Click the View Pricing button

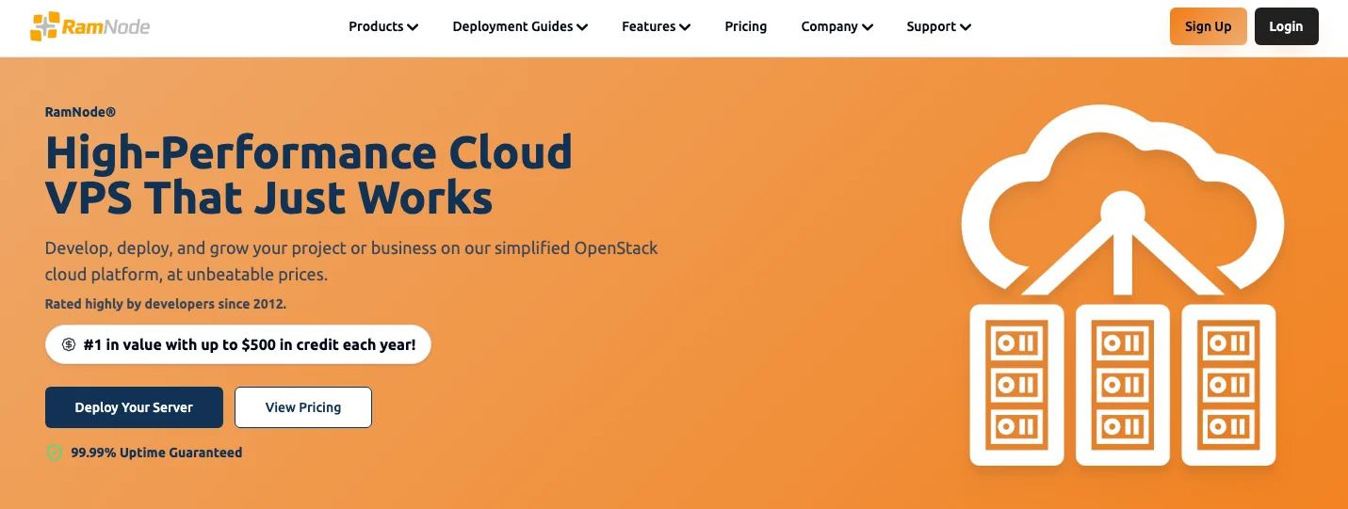(303, 407)
